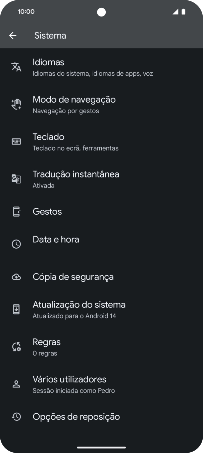Select the Gestos phone gesture icon
This screenshot has height=453, width=203.
tap(16, 211)
